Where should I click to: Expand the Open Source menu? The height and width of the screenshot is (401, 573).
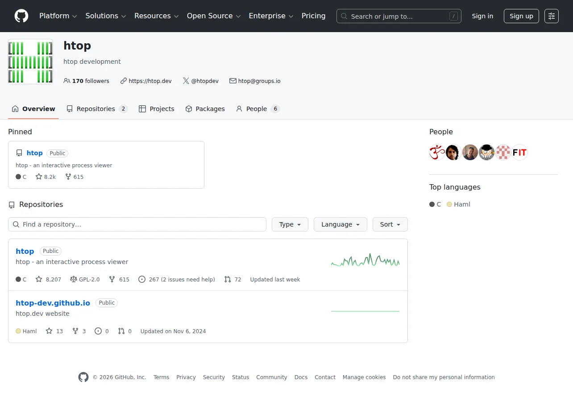pos(214,16)
